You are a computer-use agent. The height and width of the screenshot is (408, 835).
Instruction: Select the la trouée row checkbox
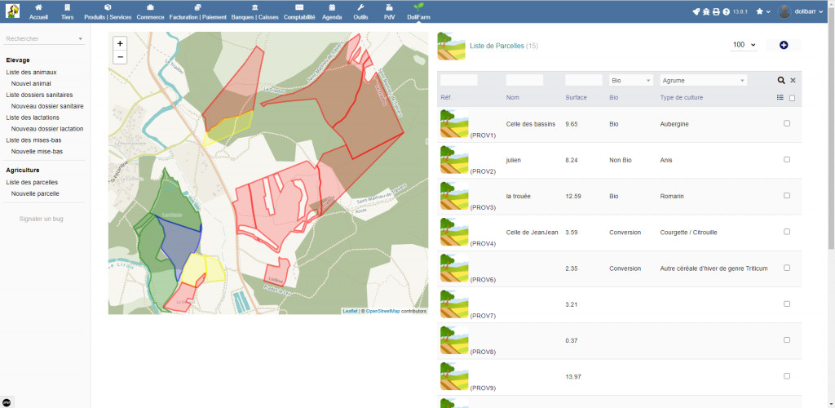[787, 196]
